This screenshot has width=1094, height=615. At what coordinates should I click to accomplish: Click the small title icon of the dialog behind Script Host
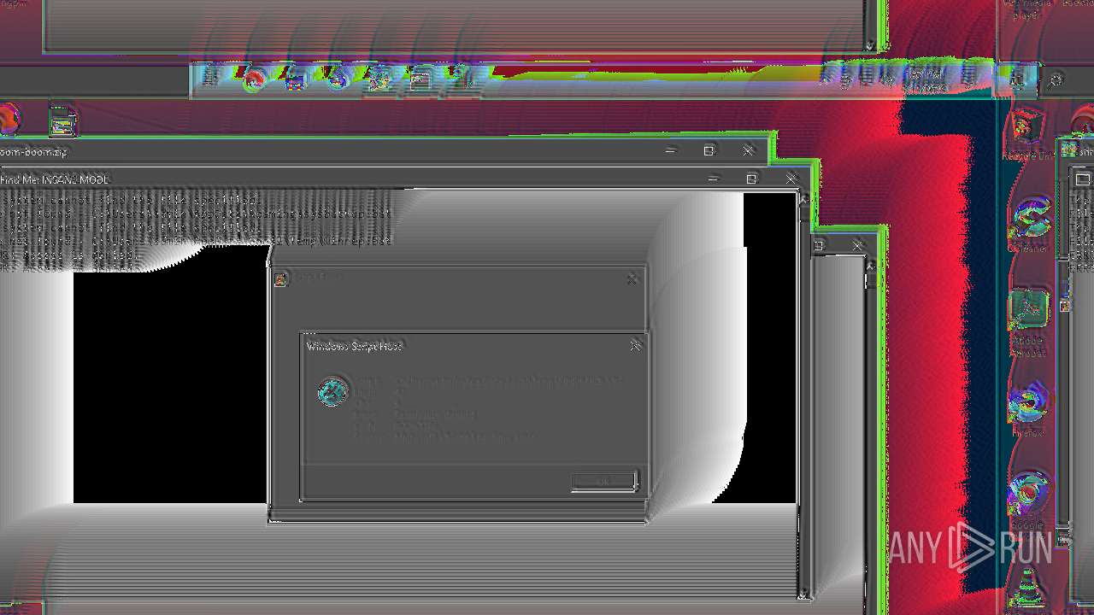click(x=280, y=278)
